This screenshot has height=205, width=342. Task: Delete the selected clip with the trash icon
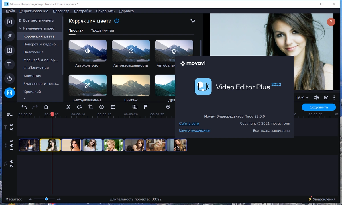point(46,107)
